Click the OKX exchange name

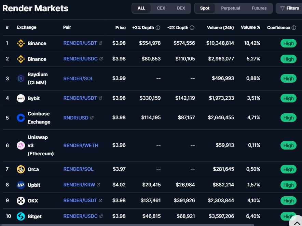pyautogui.click(x=33, y=201)
